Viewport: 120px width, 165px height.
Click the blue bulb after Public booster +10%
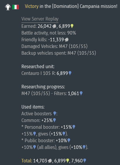(x=69, y=140)
